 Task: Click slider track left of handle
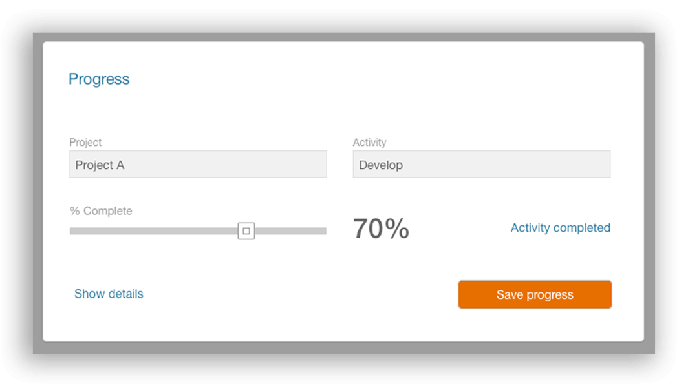[x=154, y=231]
